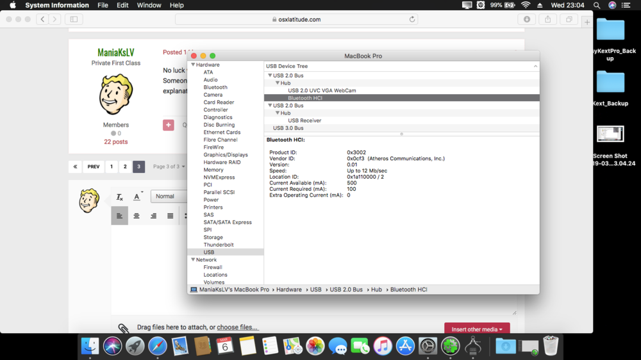
Task: Open FaceTime app in Dock
Action: pos(360,346)
